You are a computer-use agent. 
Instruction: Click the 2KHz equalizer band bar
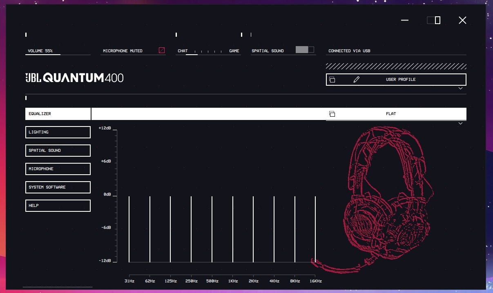click(x=253, y=229)
